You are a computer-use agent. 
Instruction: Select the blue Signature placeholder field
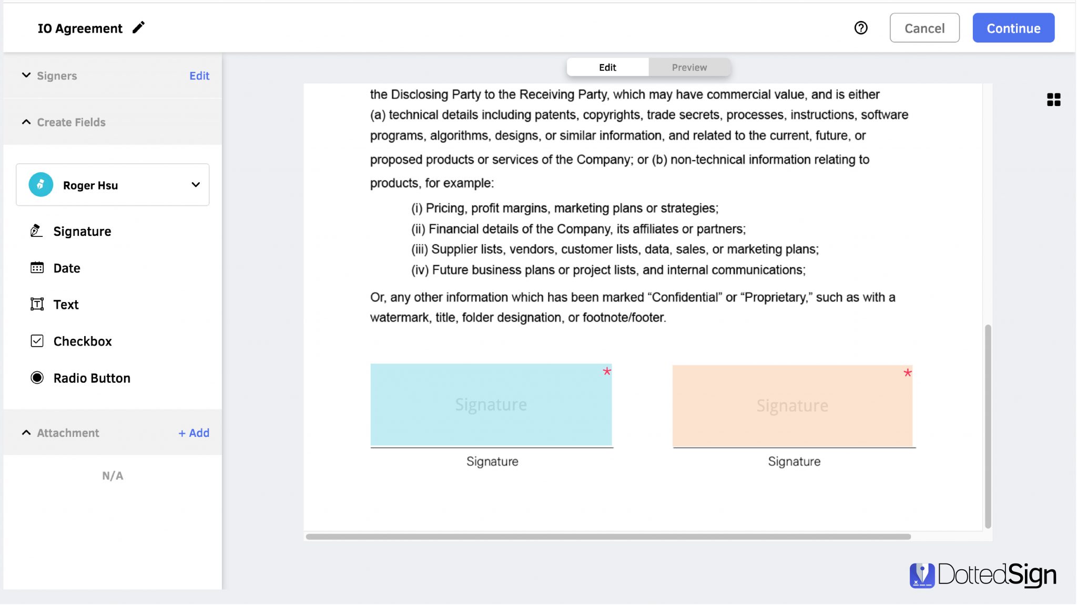[x=491, y=404]
